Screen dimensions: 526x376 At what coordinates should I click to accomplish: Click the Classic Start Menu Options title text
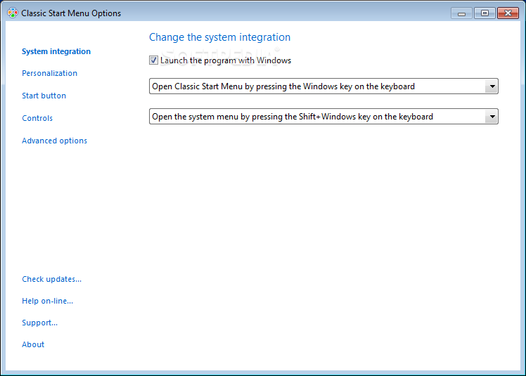71,13
